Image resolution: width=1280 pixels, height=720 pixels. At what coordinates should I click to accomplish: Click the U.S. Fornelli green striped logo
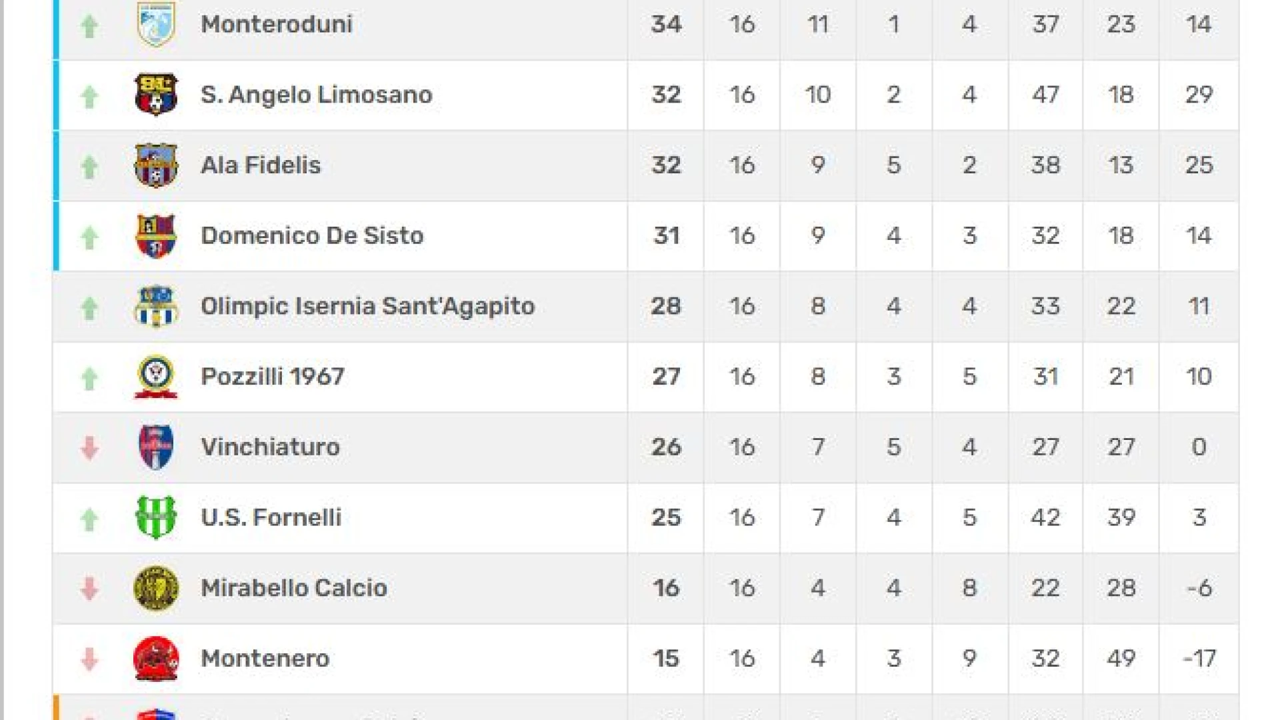(x=156, y=517)
